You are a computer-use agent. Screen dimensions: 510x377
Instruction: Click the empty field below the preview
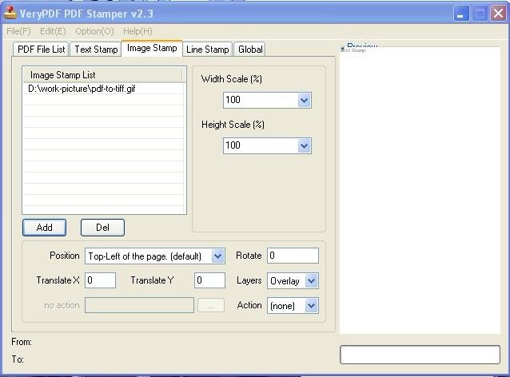coord(420,355)
